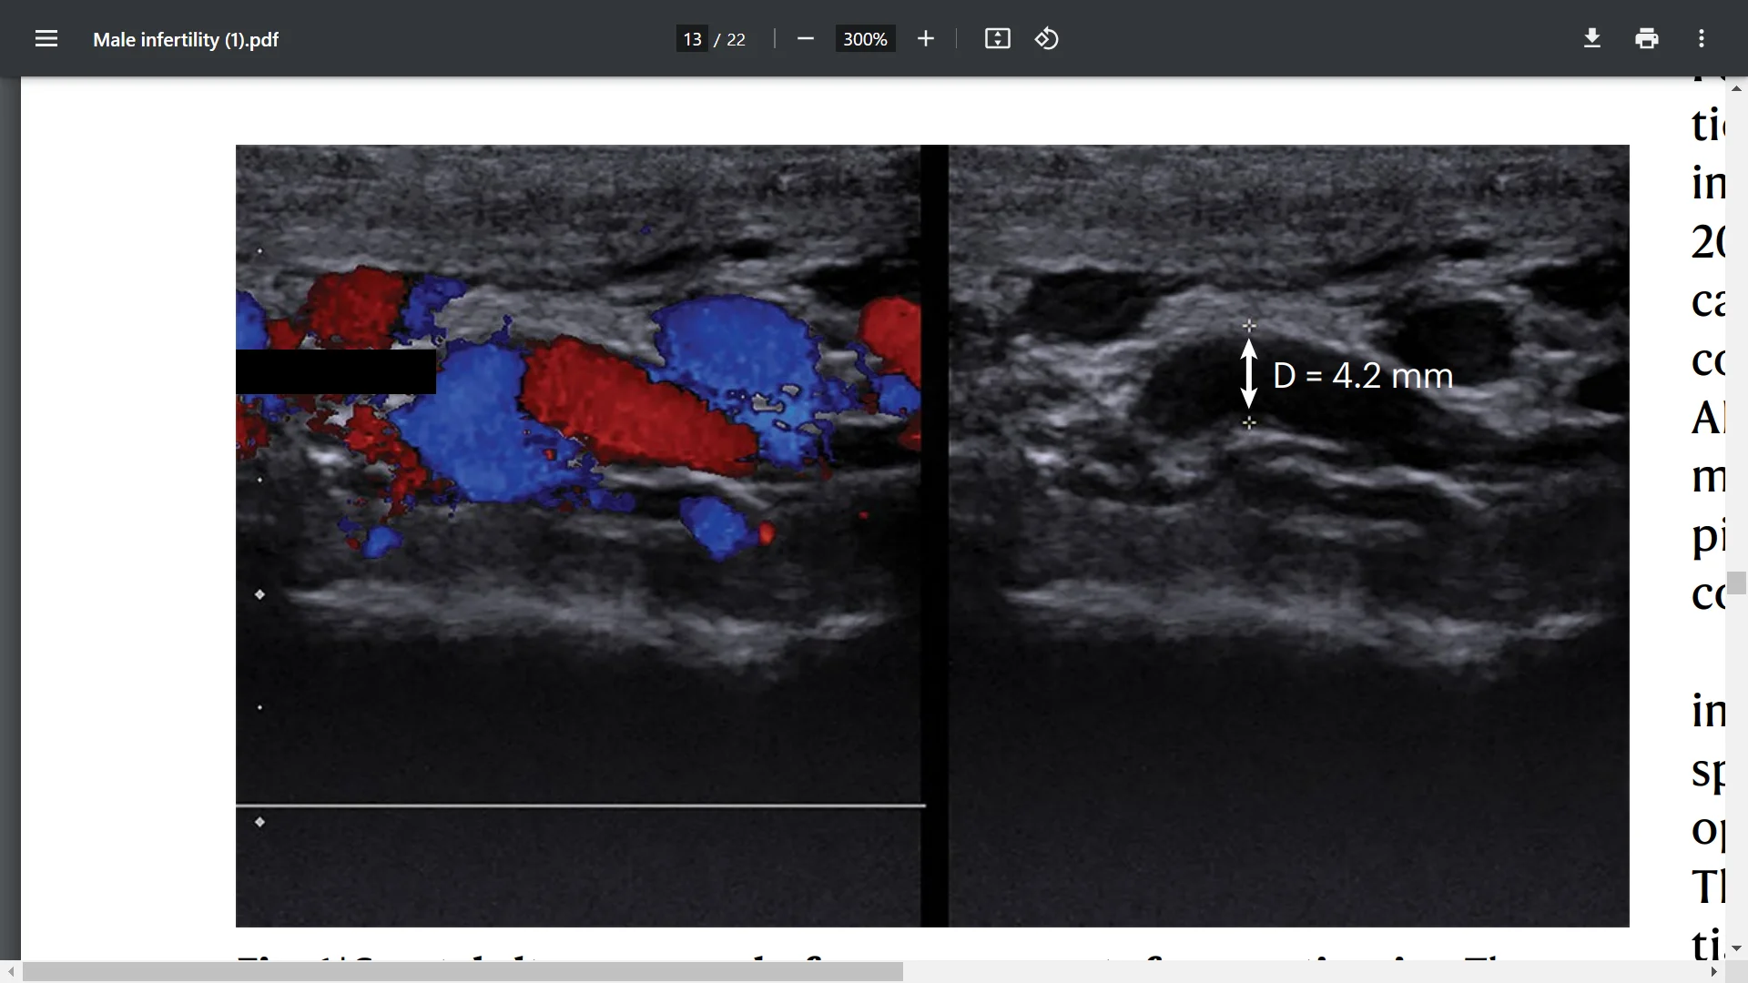This screenshot has height=983, width=1748.
Task: Click the vertical scrollbar thumb
Action: (x=1737, y=583)
